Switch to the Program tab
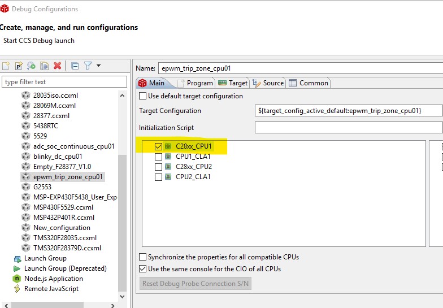This screenshot has width=443, height=308. [196, 83]
